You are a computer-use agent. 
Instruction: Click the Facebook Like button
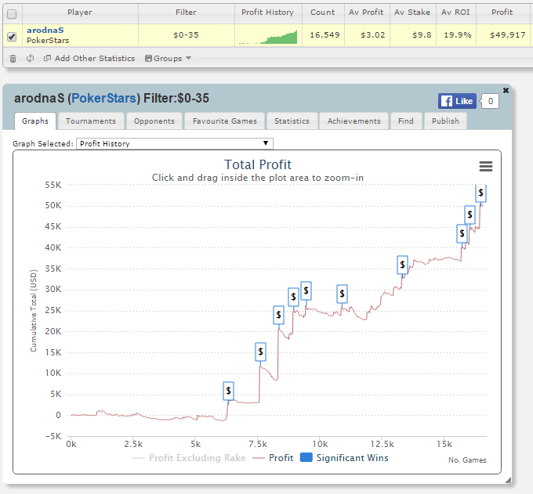457,101
